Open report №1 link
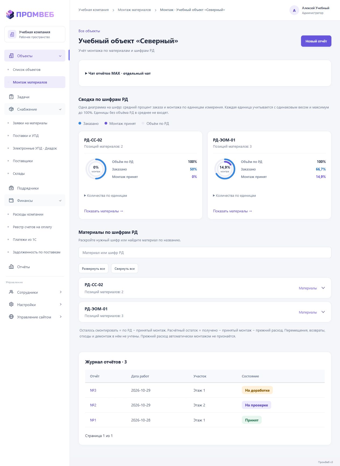Image resolution: width=340 pixels, height=466 pixels. [x=93, y=420]
